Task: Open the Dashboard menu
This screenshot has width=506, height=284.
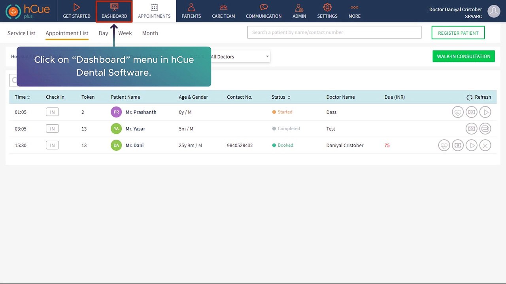Action: coord(114,11)
